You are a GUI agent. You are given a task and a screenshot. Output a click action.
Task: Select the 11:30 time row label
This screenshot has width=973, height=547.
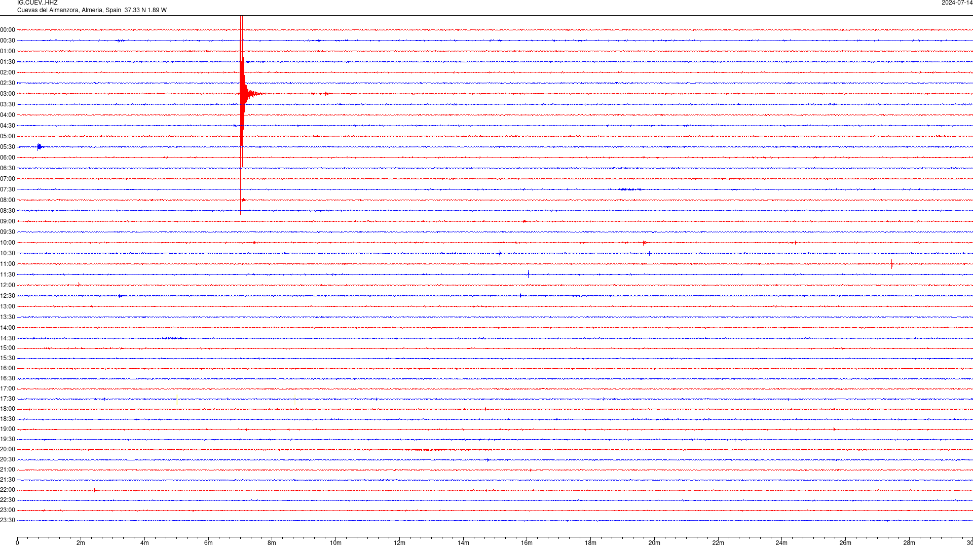tap(8, 275)
